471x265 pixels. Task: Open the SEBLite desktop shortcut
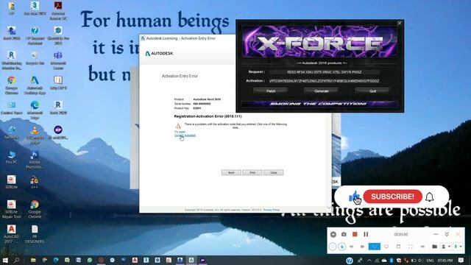12,182
